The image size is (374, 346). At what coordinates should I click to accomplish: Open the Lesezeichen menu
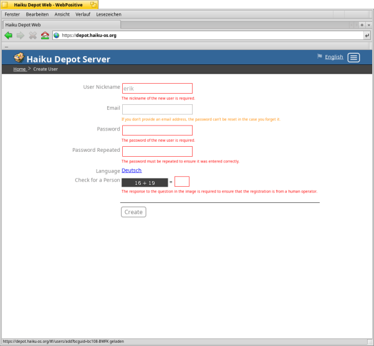[x=109, y=14]
